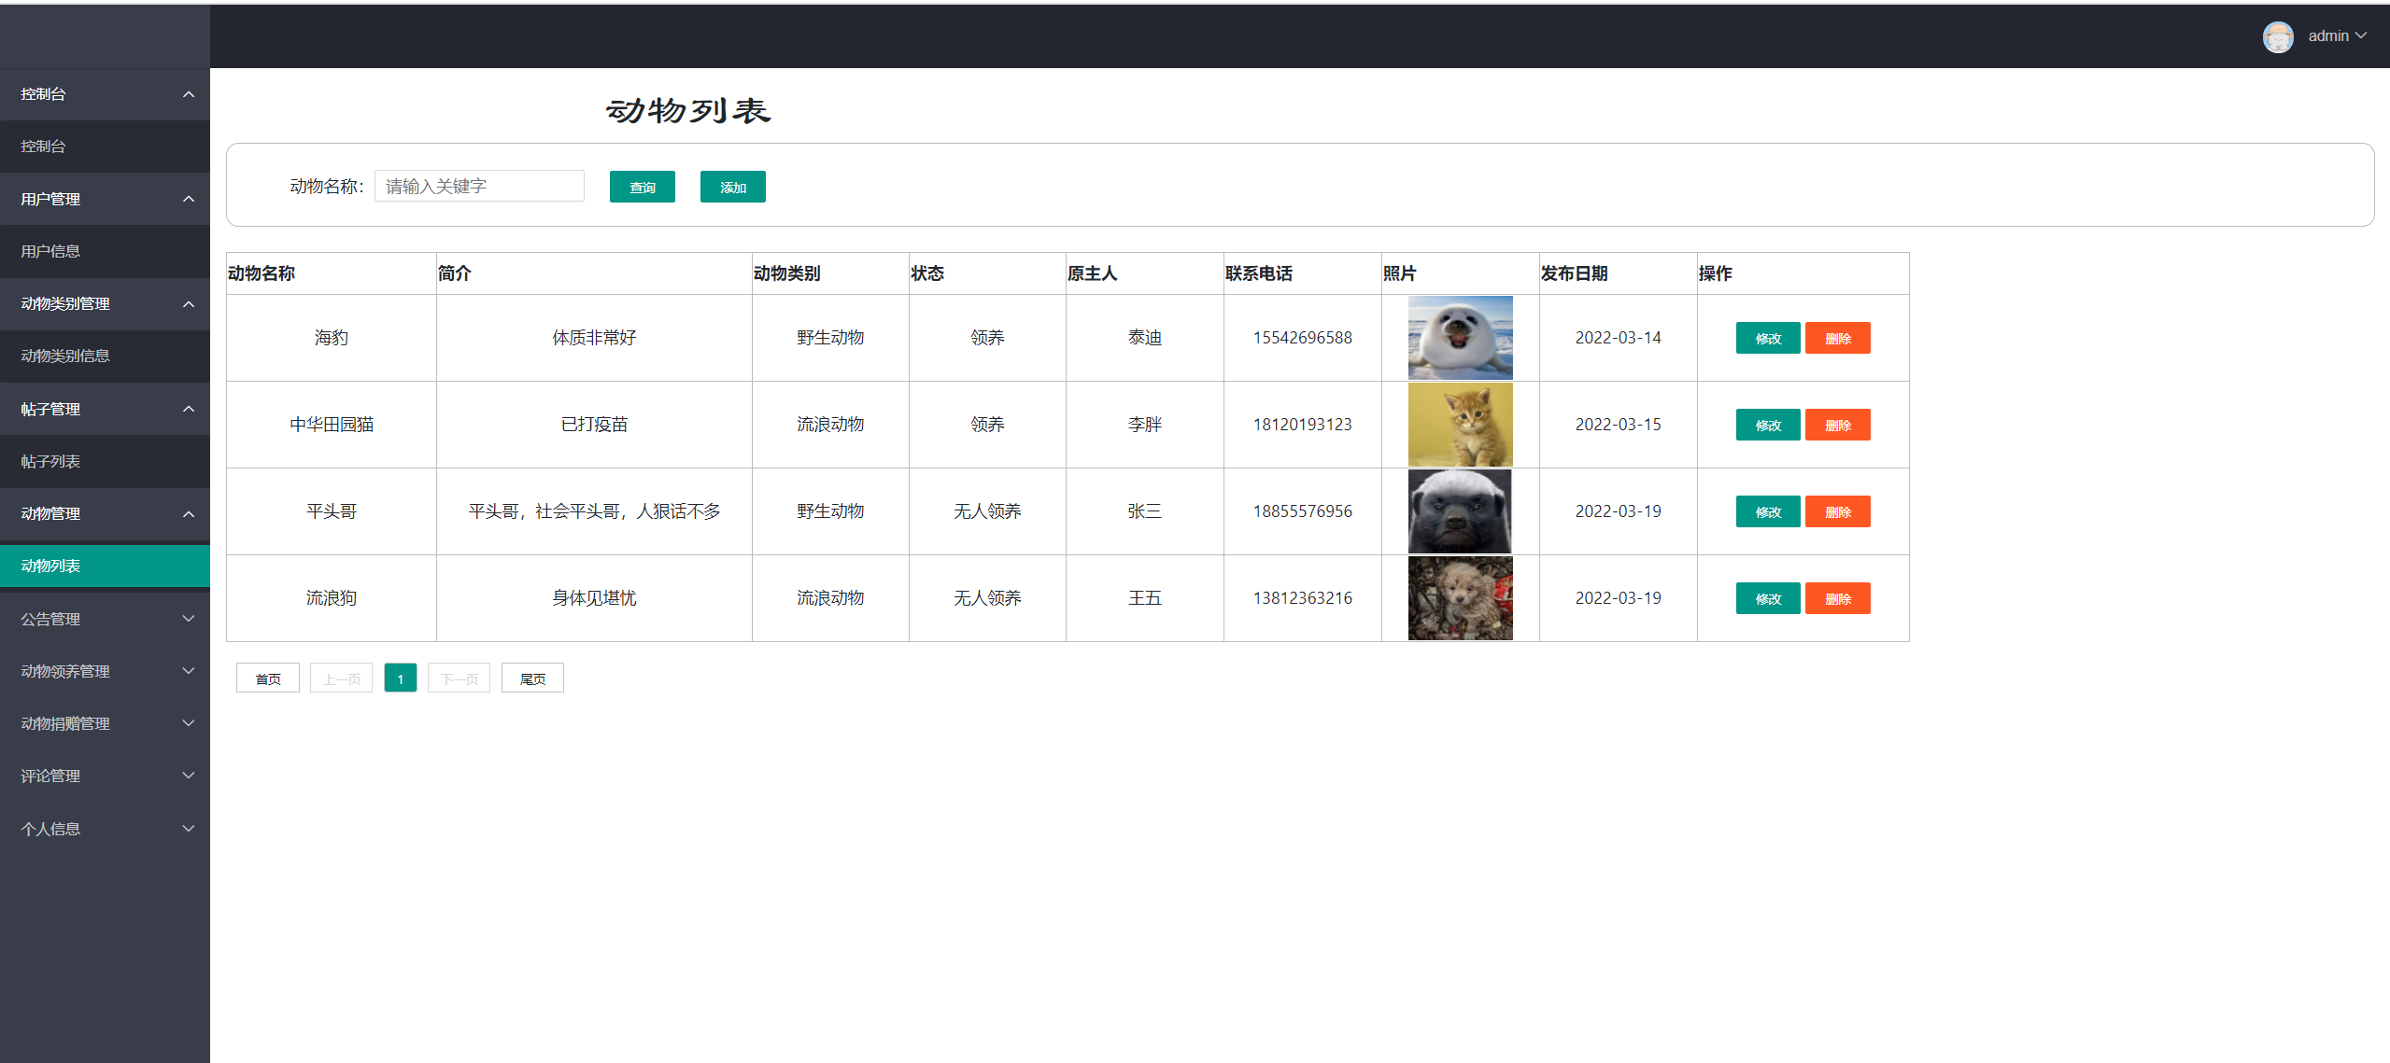Click the orange kitten photo thumbnail
Screen dimensions: 2390x1063
1459,425
